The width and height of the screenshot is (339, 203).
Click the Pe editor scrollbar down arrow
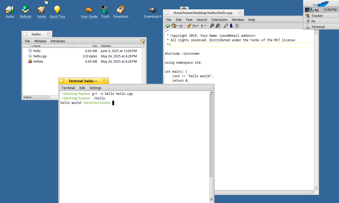[x=316, y=188]
